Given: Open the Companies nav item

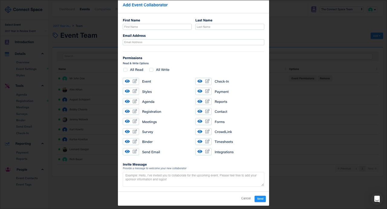Looking at the screenshot, I should click(103, 9).
